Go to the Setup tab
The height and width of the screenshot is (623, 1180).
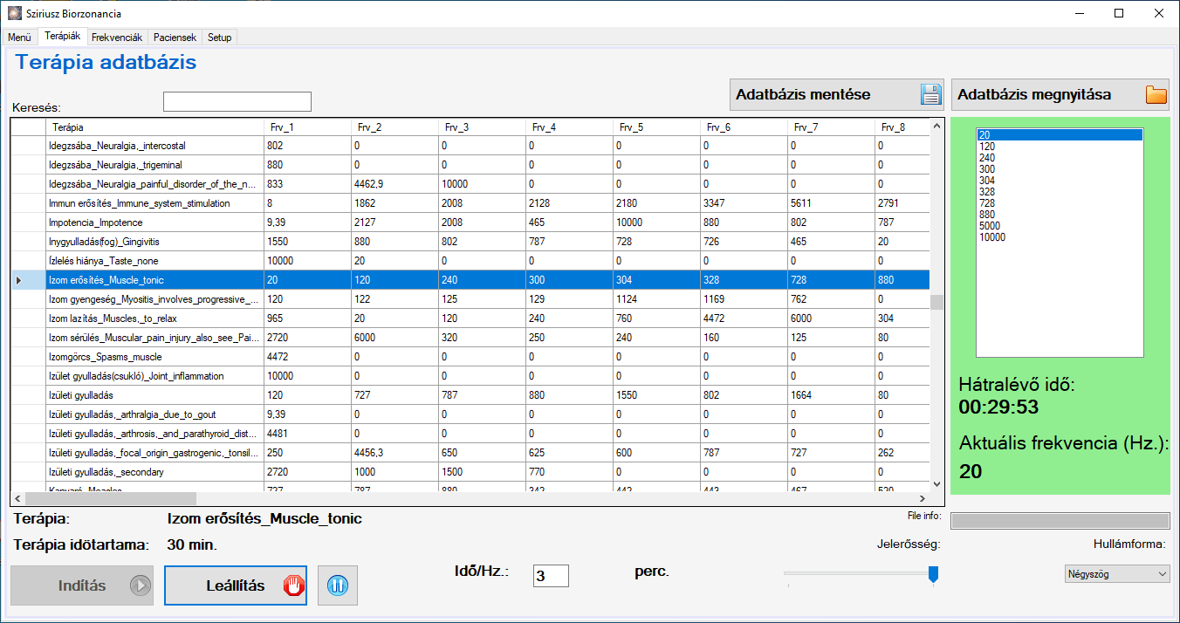pyautogui.click(x=219, y=38)
